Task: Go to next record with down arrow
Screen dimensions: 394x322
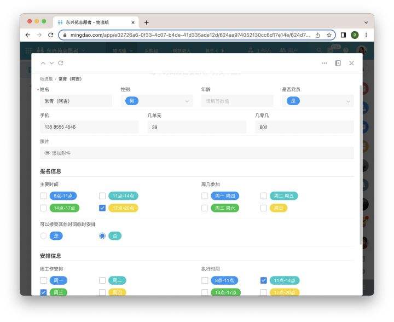Action: tap(51, 63)
